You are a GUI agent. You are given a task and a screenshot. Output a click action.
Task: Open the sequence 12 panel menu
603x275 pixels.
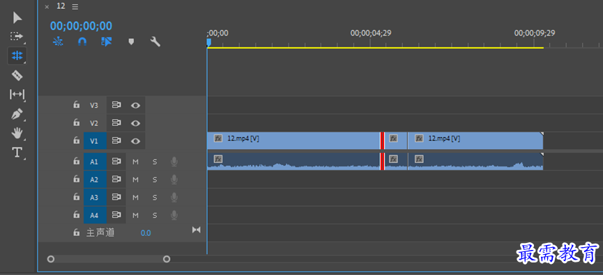[75, 6]
